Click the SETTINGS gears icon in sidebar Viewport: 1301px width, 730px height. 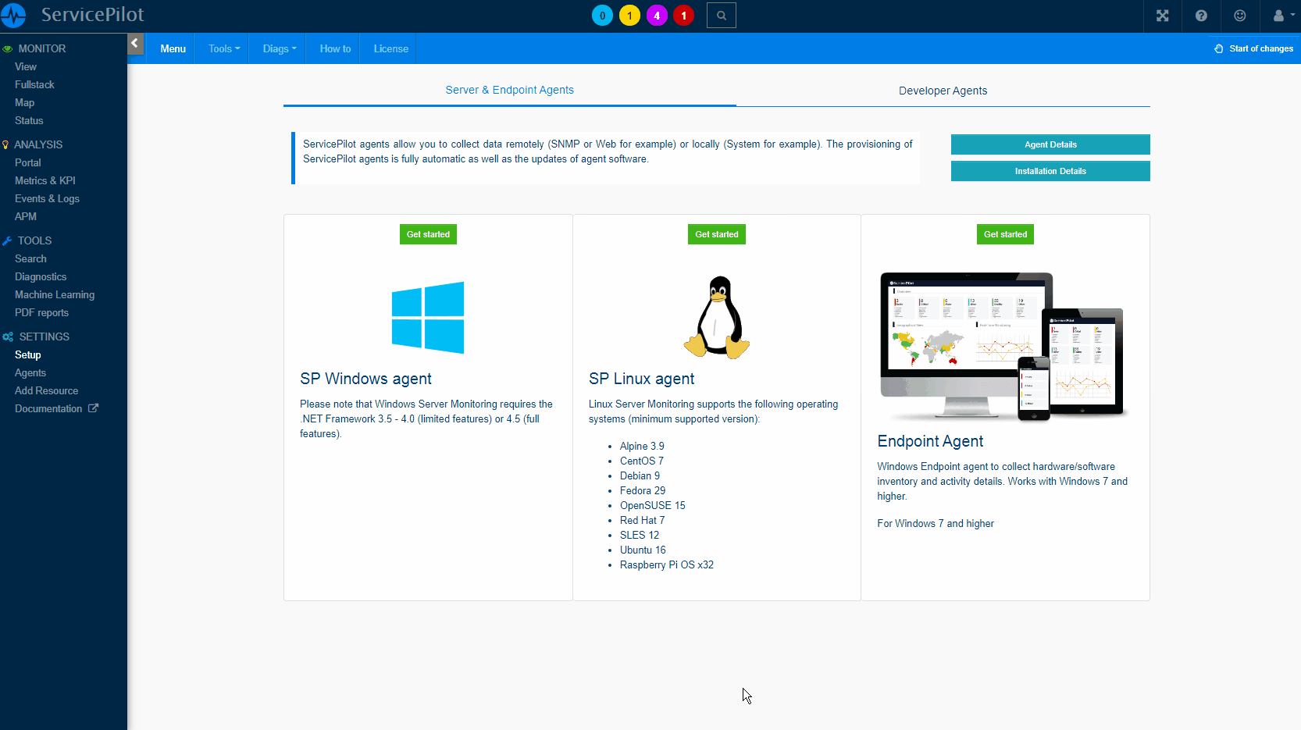(8, 337)
